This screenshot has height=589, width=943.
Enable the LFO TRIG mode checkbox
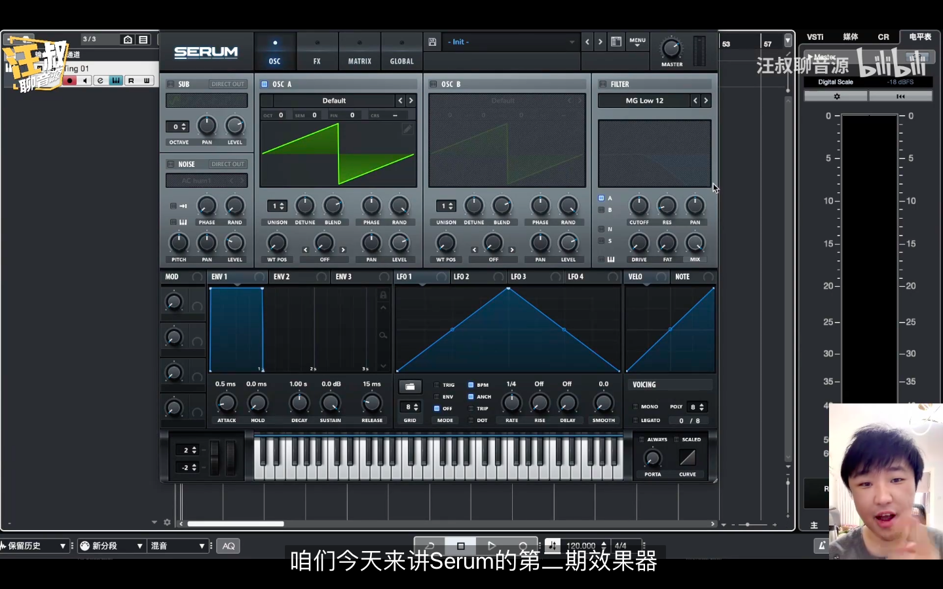pyautogui.click(x=437, y=385)
